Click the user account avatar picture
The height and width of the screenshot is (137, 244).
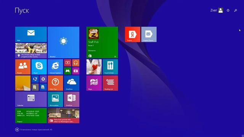pos(220,10)
